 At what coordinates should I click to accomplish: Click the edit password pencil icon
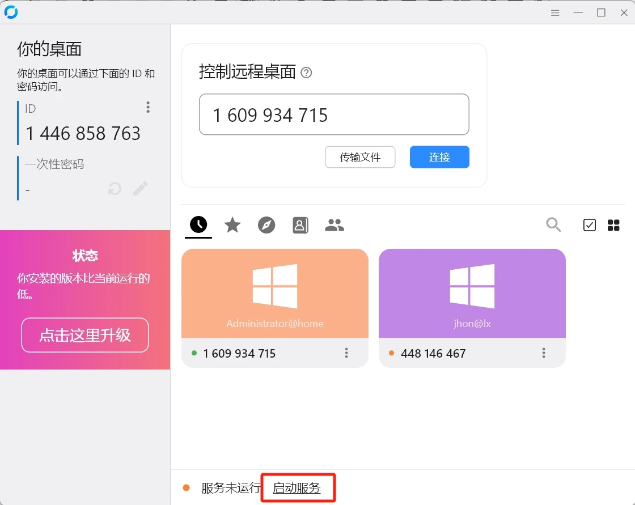[140, 189]
